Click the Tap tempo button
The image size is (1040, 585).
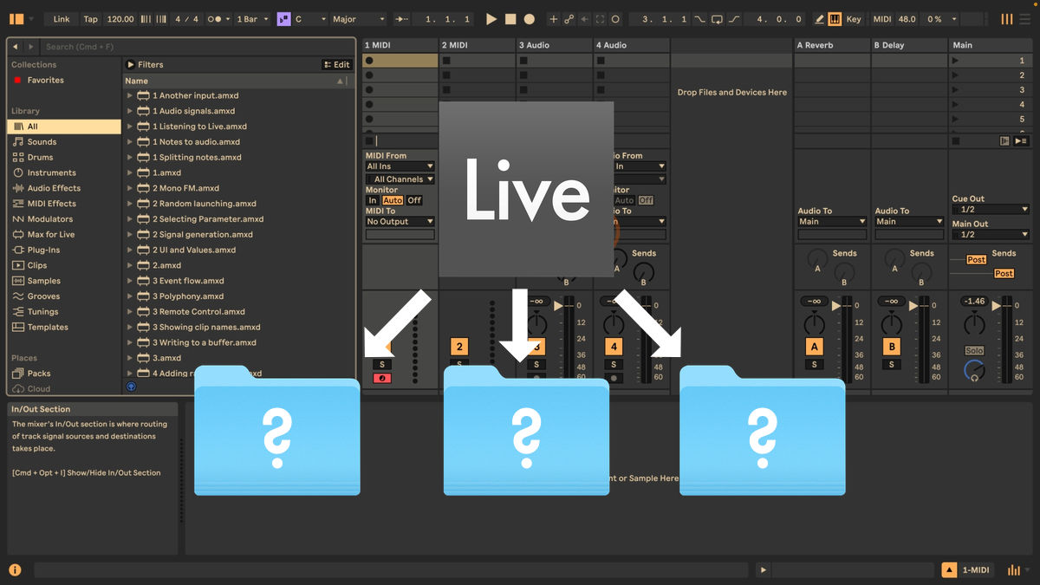click(x=90, y=18)
